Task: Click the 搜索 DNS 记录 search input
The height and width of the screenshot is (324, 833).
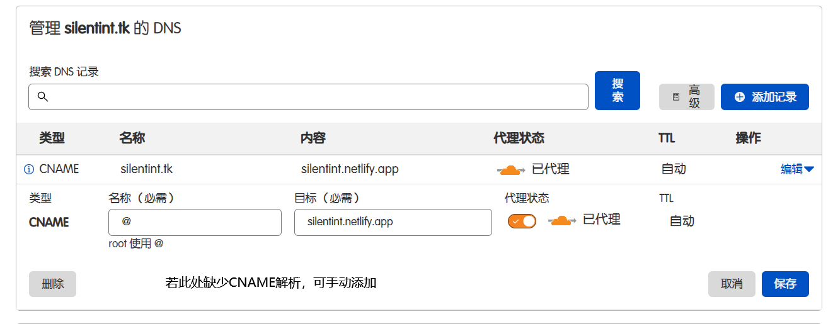Action: tap(315, 97)
